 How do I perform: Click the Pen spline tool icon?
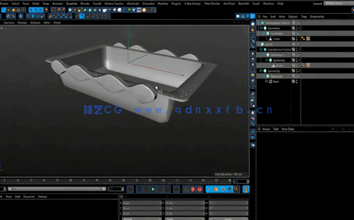(75, 10)
